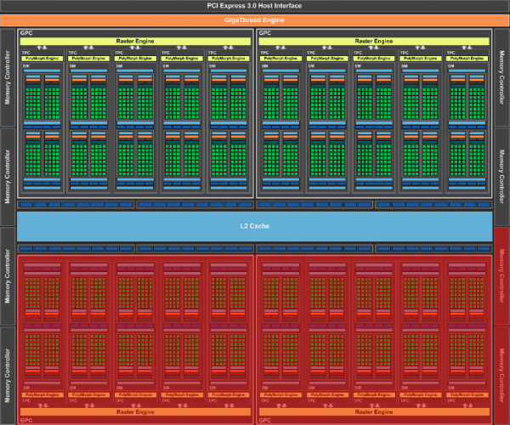
Task: Select the upper red Memory Controller on the right
Action: click(501, 287)
